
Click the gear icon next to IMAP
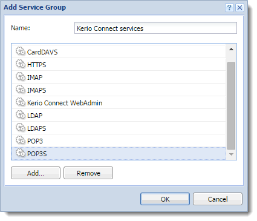(x=21, y=77)
